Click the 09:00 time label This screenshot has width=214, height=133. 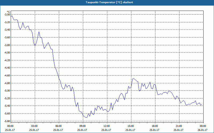(83, 126)
